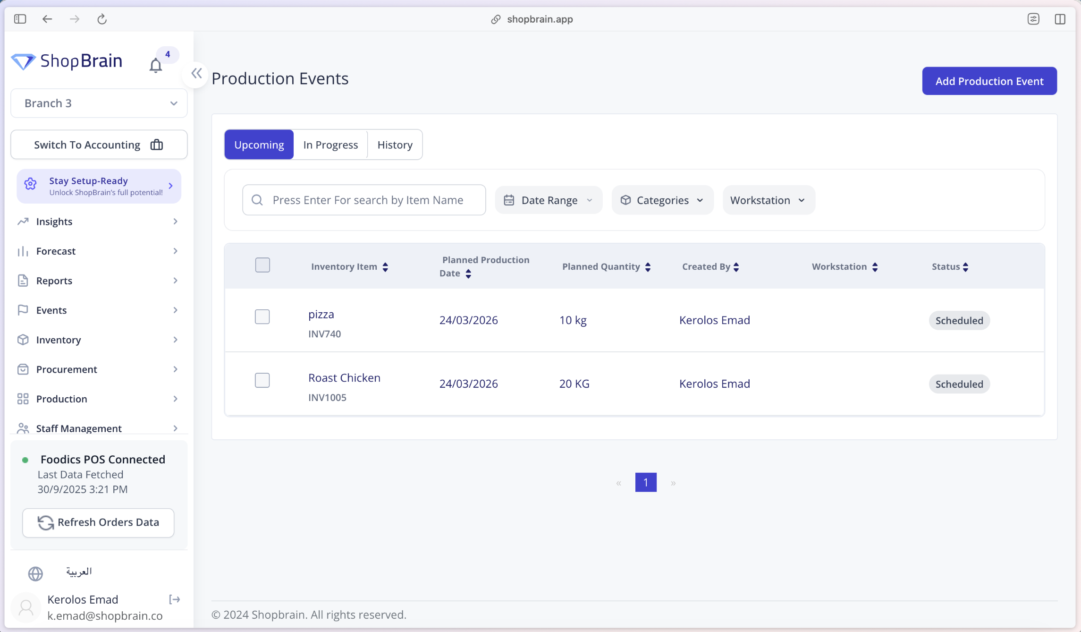Viewport: 1081px width, 632px height.
Task: Focus the item name search field
Action: (x=368, y=200)
